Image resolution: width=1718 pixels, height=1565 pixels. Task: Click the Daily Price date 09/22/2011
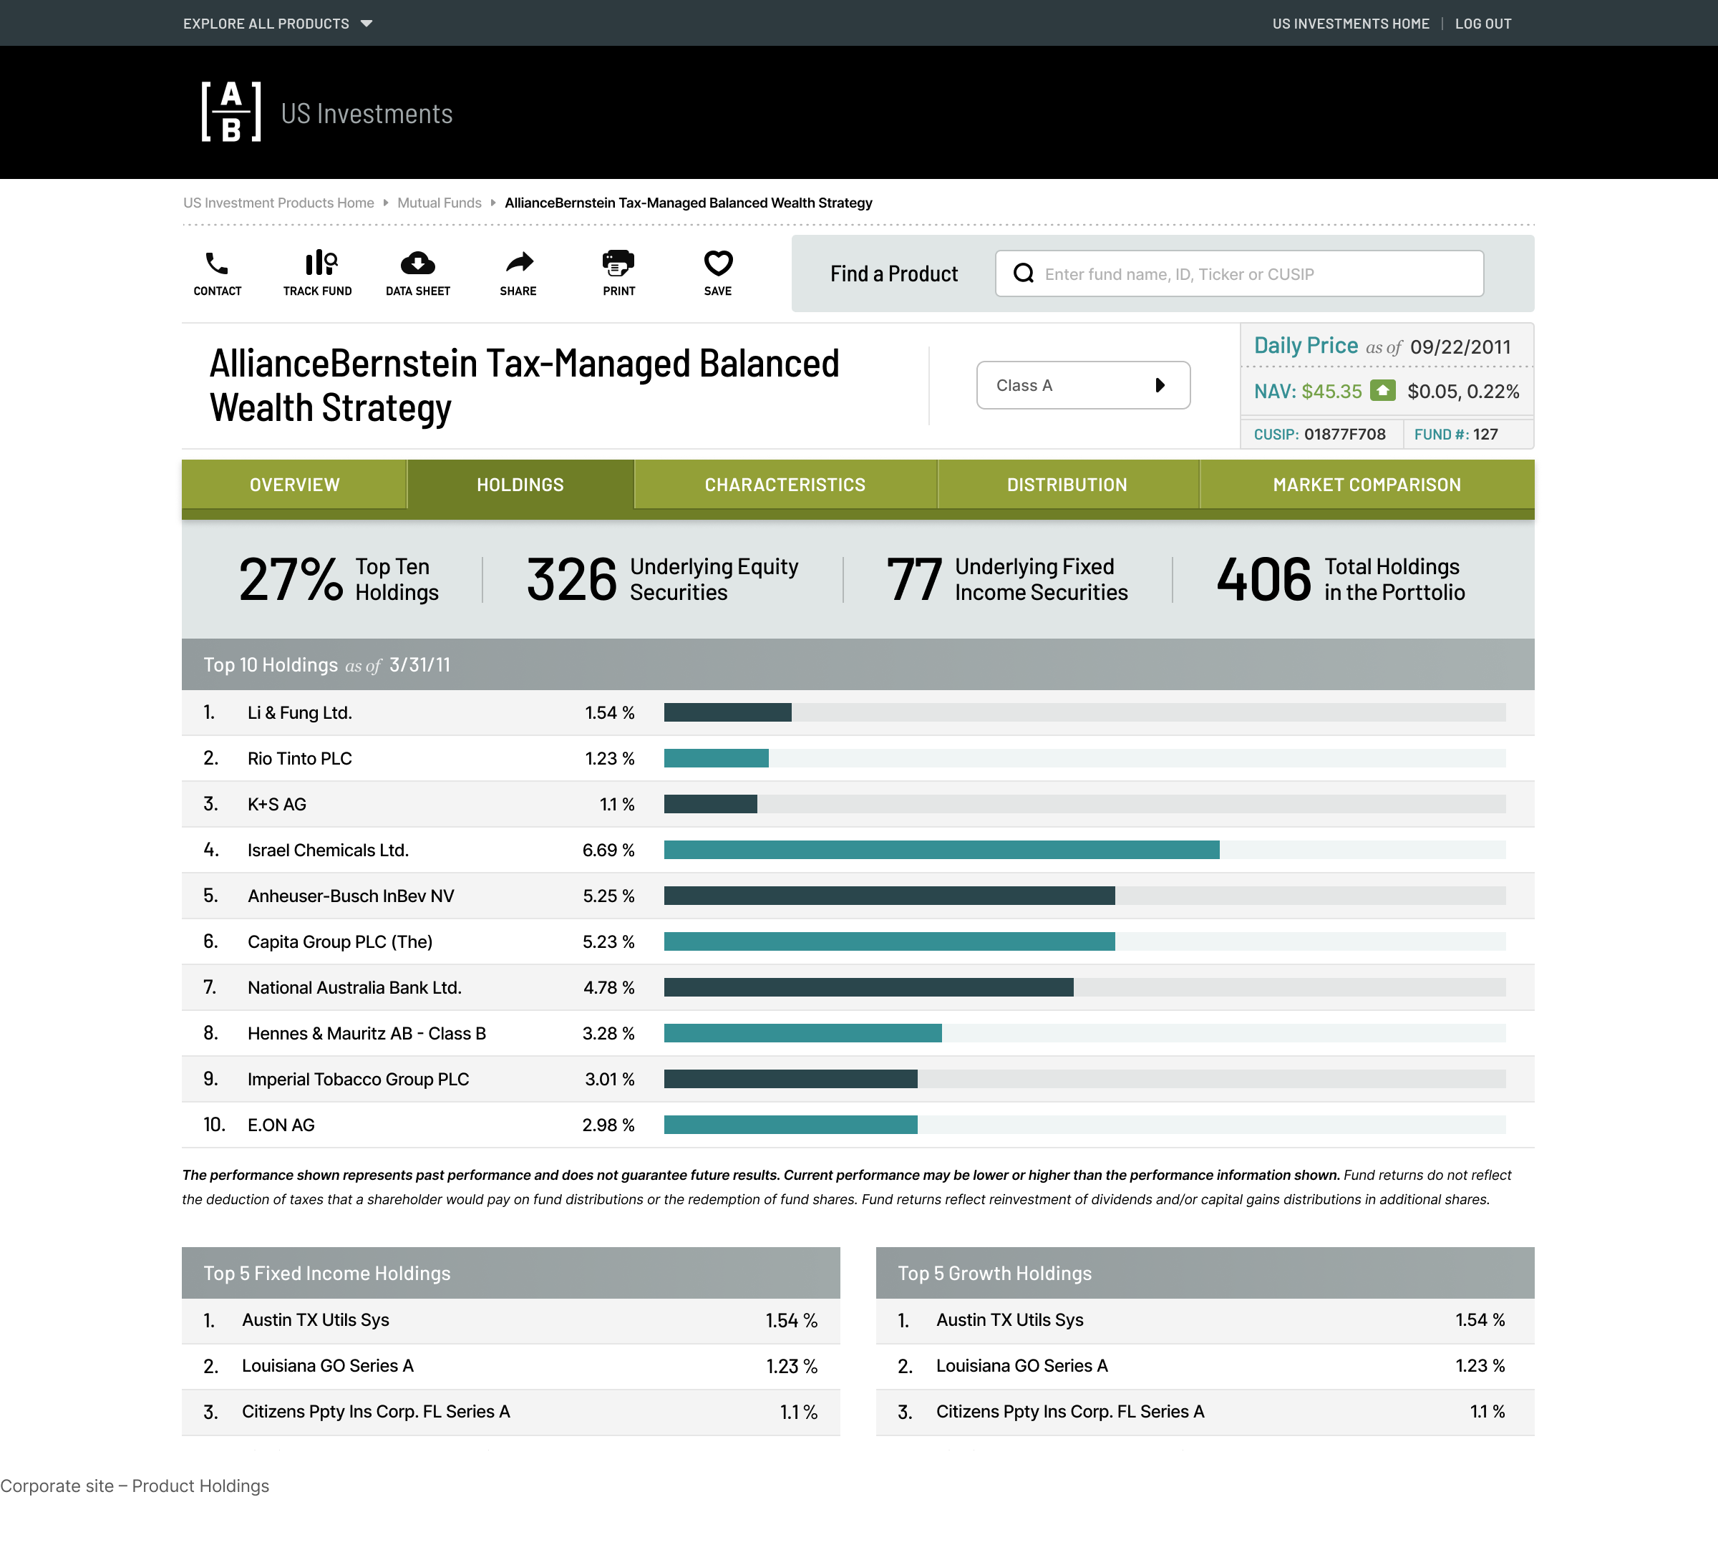pos(1460,347)
